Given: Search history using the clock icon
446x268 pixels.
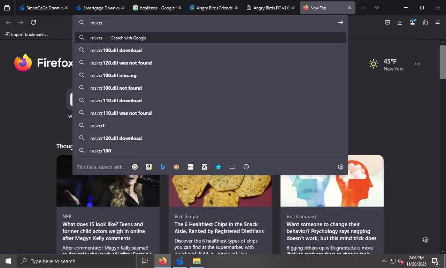Looking at the screenshot, I should point(246,167).
